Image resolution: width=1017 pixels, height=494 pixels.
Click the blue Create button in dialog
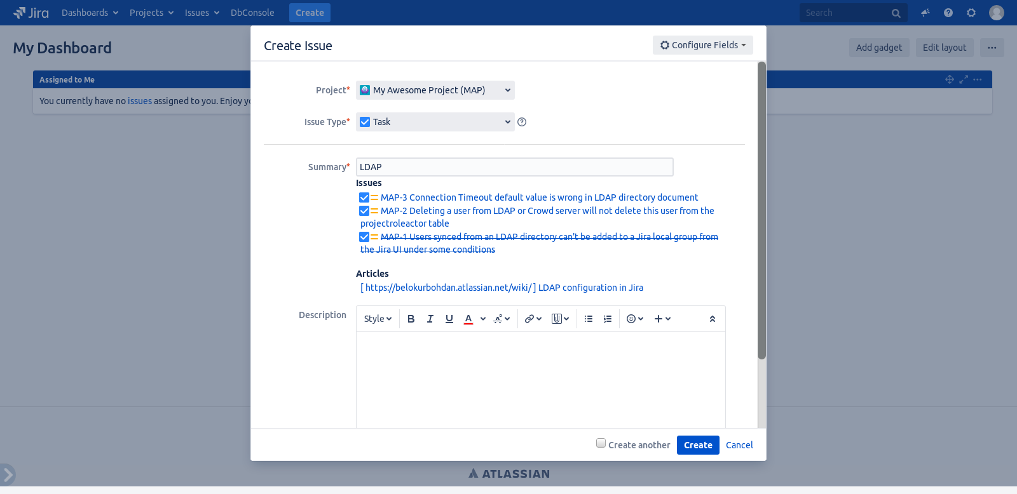pos(698,445)
